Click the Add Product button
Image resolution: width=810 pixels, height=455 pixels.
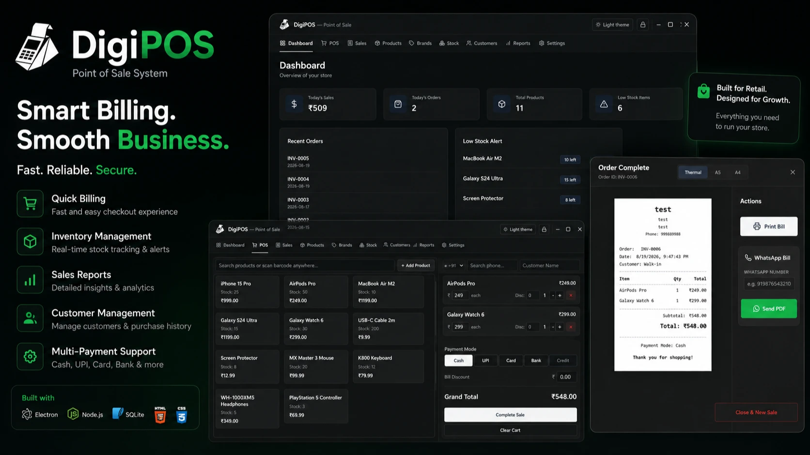pos(416,265)
